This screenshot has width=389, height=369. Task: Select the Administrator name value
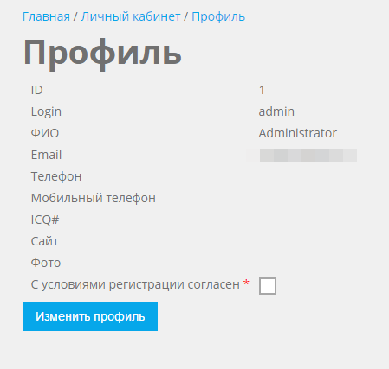298,133
